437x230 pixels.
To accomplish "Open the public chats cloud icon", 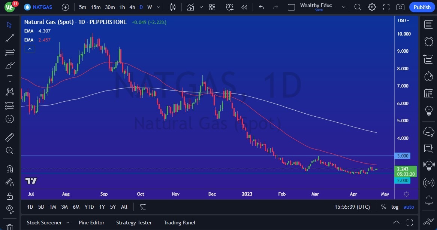I will pos(429,131).
